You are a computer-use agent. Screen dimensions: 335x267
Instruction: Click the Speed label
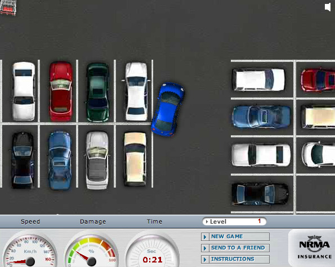coord(30,221)
